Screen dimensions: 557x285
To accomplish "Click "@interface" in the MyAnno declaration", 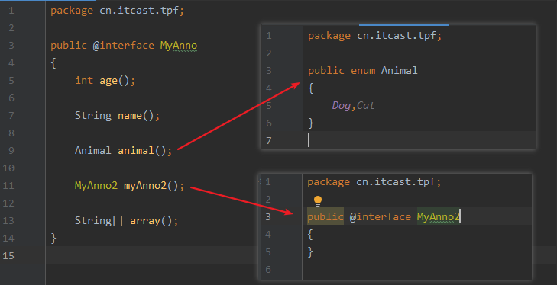I will coord(123,46).
